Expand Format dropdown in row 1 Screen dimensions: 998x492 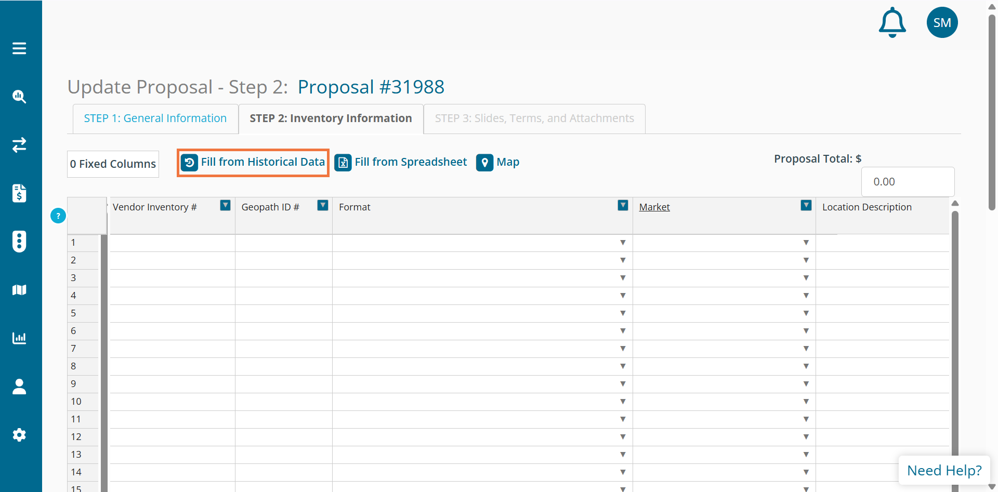pos(623,243)
